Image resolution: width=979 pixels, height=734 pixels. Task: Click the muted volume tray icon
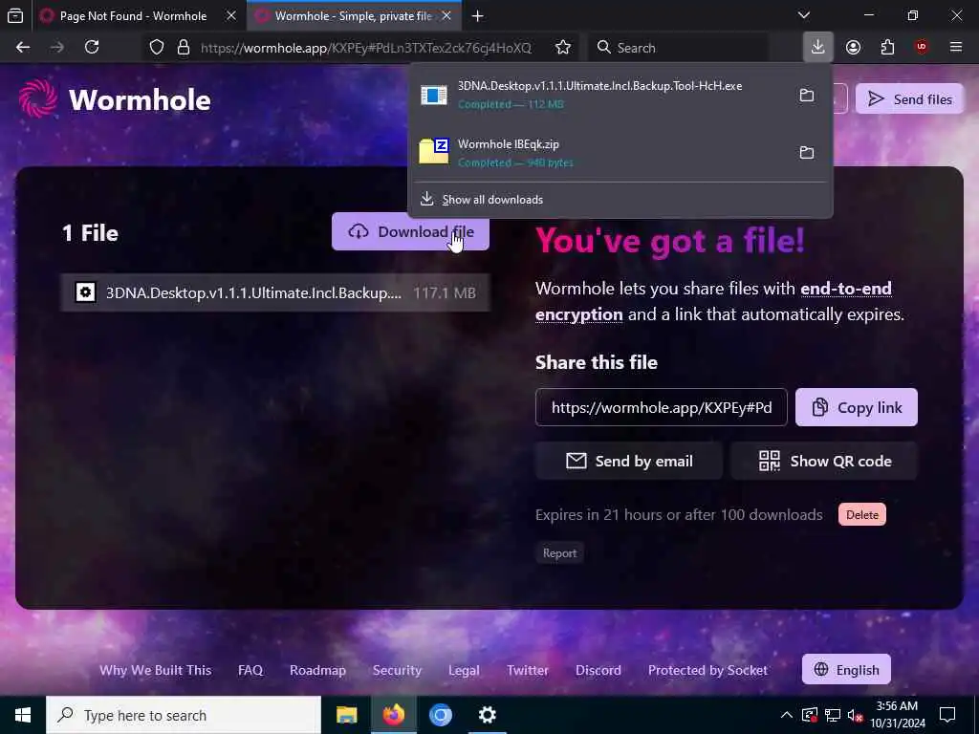click(855, 715)
